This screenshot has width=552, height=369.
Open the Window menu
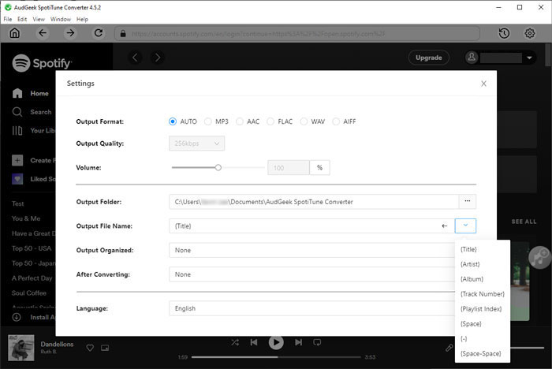(x=61, y=19)
